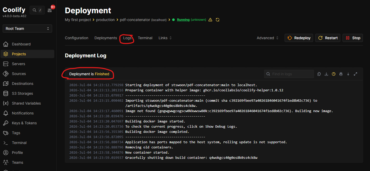Click the Profile person icon

tap(6, 153)
